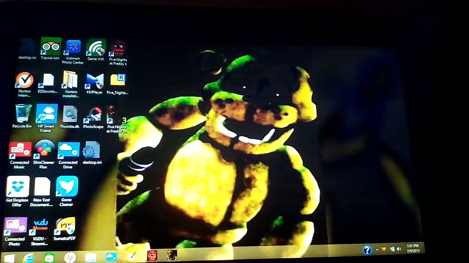469x263 pixels.
Task: Select the Thumbs.db file
Action: (x=70, y=117)
